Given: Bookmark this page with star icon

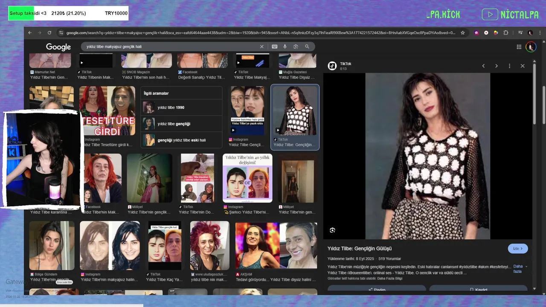Looking at the screenshot, I should point(463,33).
